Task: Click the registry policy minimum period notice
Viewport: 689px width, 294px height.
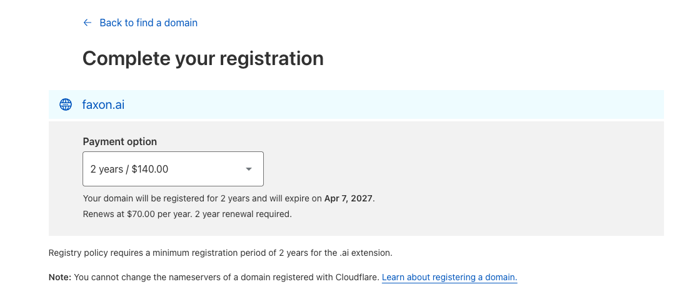Action: click(x=219, y=253)
